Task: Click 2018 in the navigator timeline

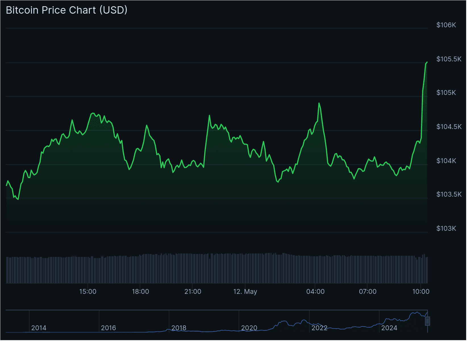Action: (x=179, y=328)
